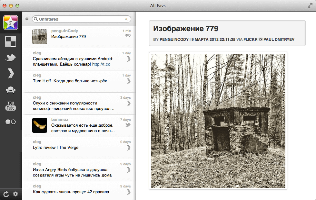316x200 pixels.
Task: Open settings gear icon at sidebar bottom
Action: [x=15, y=194]
